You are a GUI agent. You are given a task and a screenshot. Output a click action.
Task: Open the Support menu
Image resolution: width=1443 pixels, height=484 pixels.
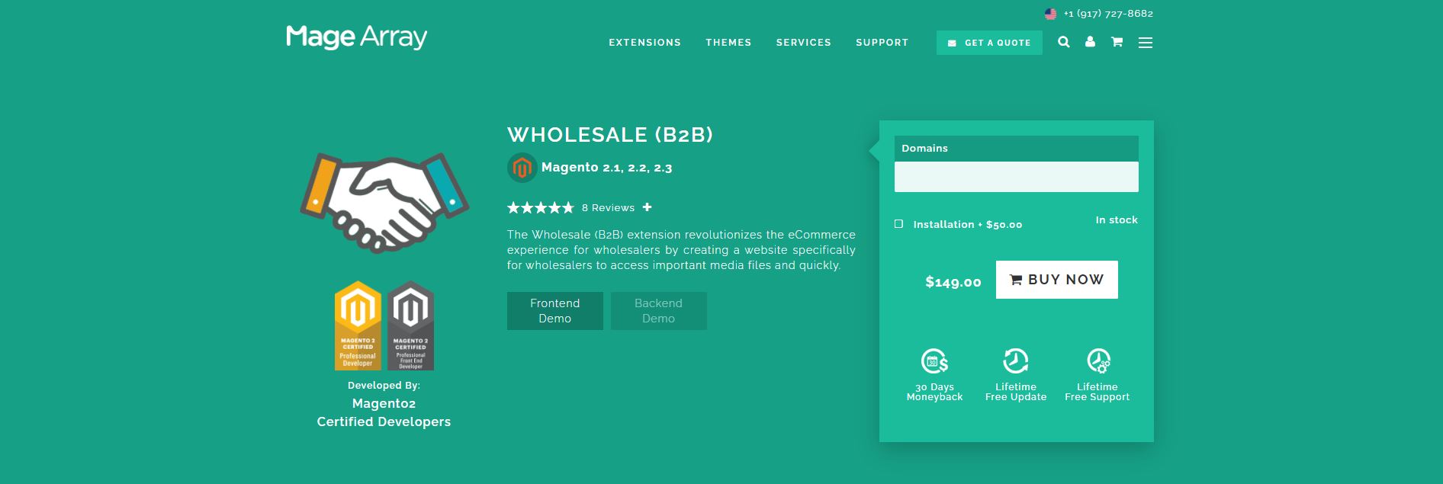[882, 43]
